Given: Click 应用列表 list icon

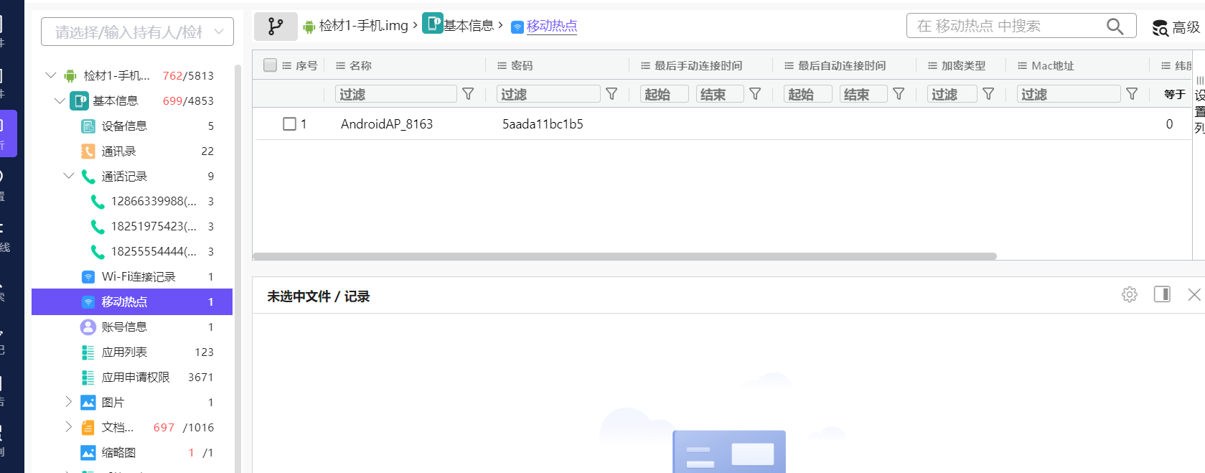Looking at the screenshot, I should (88, 352).
